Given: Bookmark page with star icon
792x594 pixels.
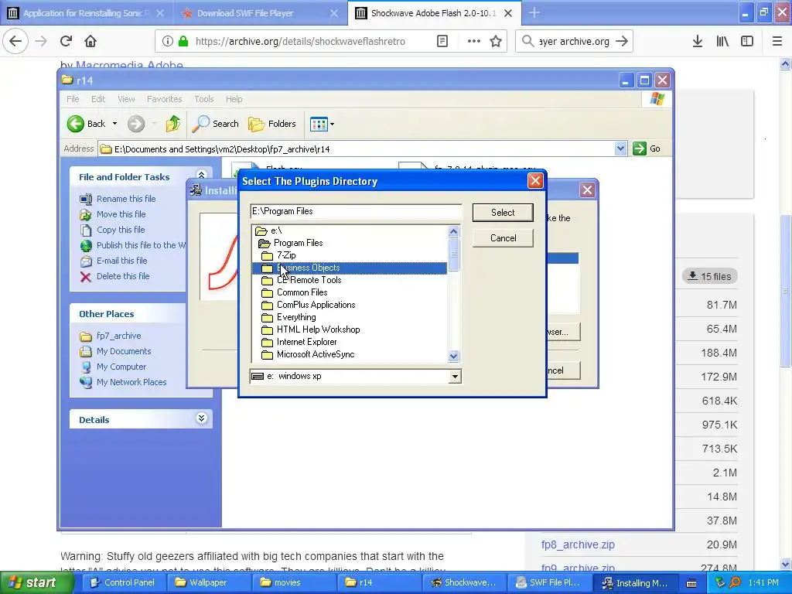Looking at the screenshot, I should pos(496,42).
